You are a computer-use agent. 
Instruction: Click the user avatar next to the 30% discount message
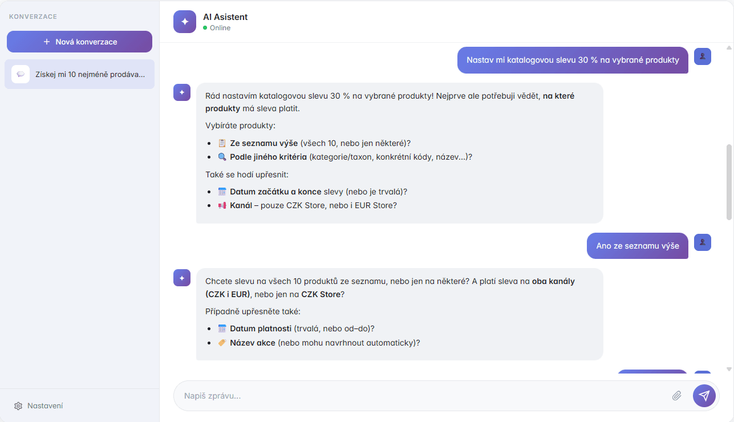click(702, 56)
